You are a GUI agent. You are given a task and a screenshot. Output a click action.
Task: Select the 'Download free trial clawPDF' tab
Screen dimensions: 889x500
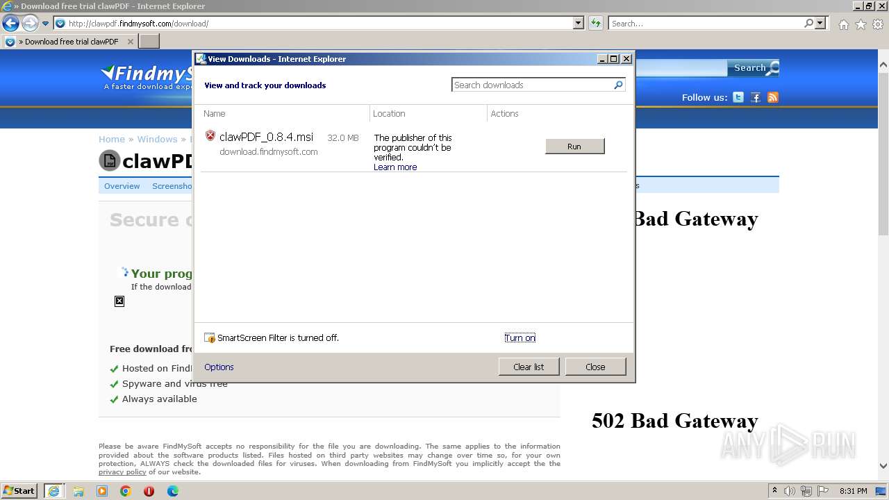(x=69, y=42)
